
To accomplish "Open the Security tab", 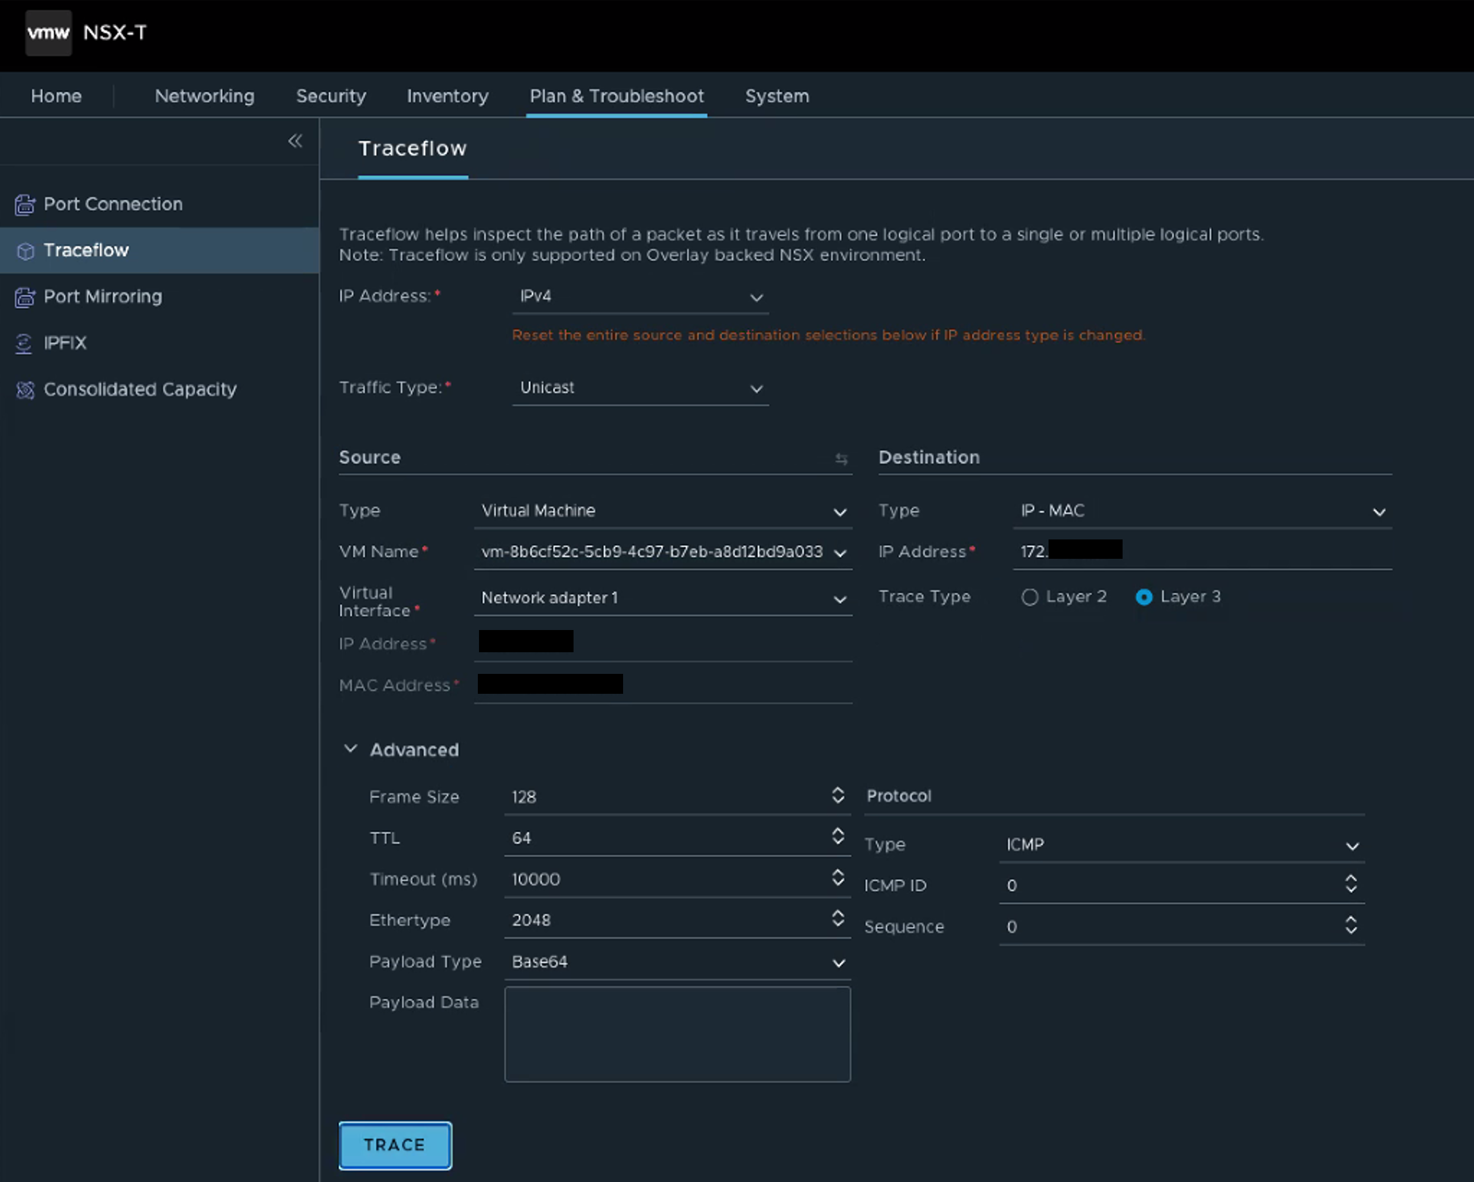I will coord(331,96).
